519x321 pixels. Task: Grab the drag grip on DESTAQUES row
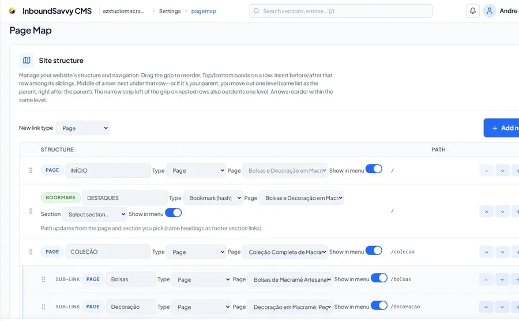pyautogui.click(x=31, y=211)
